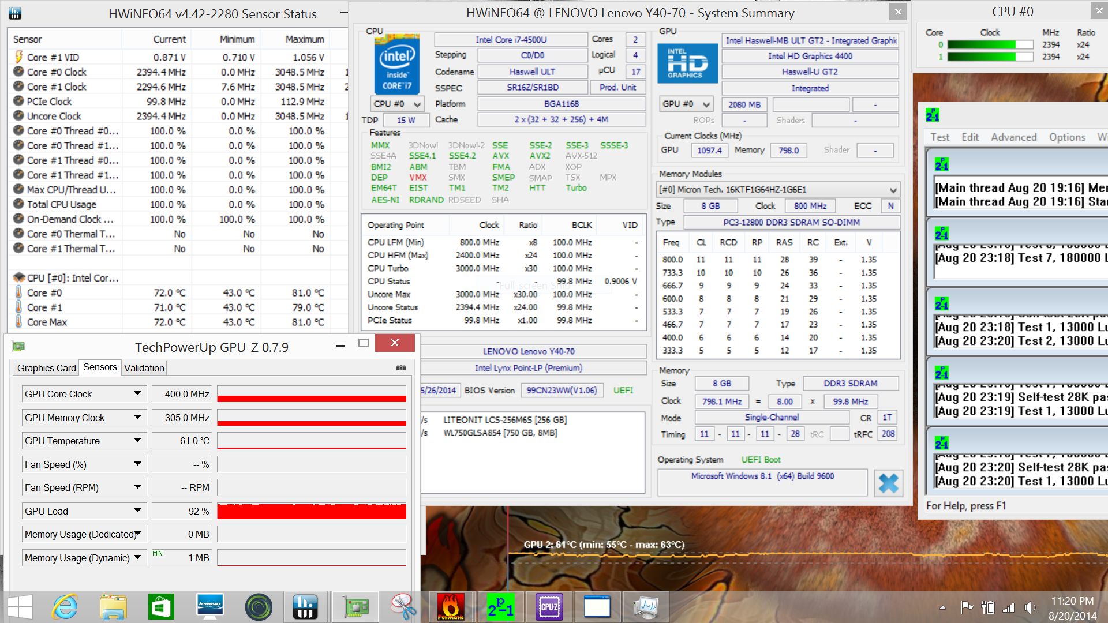Click the UEFI label beside BIOS version

[x=623, y=391]
